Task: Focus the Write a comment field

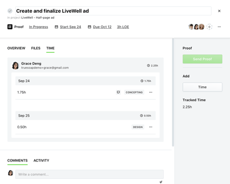Action: (89, 174)
